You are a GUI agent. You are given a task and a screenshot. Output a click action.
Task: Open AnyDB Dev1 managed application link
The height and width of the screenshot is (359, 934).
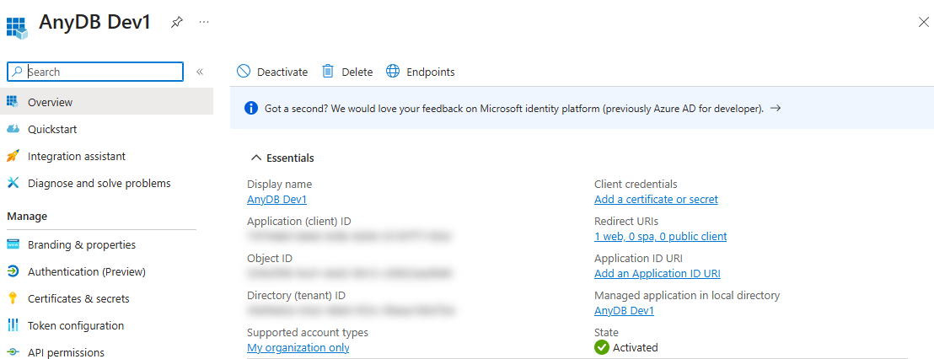(x=624, y=310)
